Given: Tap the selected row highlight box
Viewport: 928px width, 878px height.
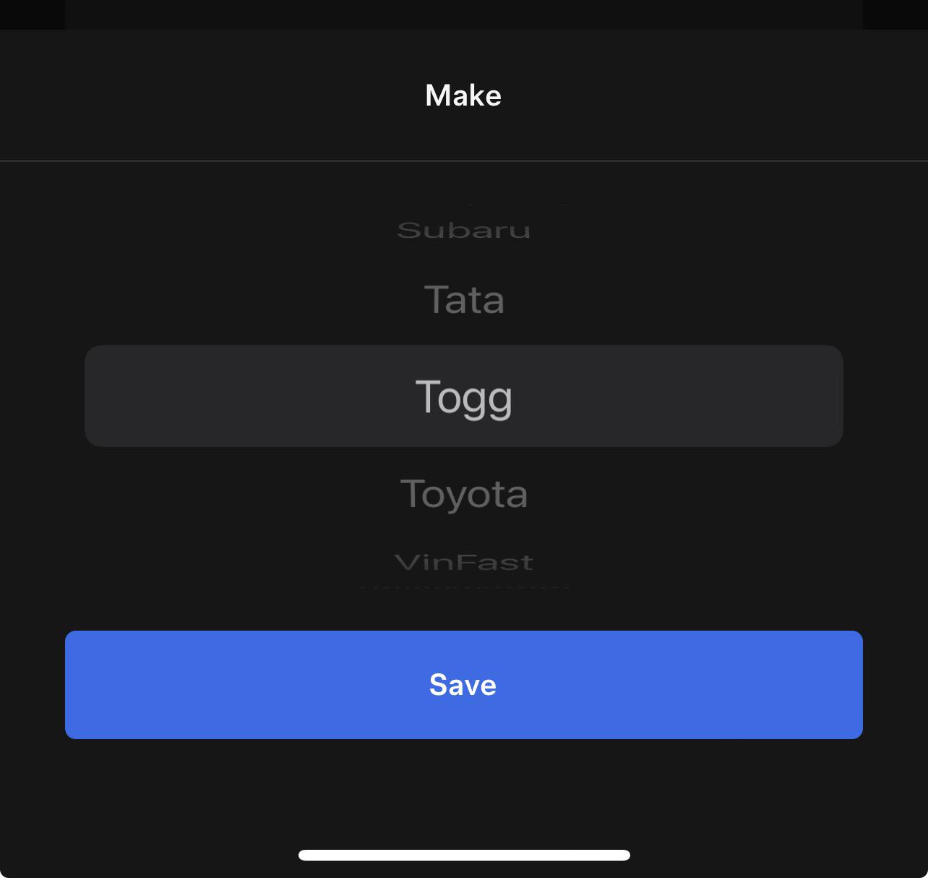Looking at the screenshot, I should click(x=464, y=396).
